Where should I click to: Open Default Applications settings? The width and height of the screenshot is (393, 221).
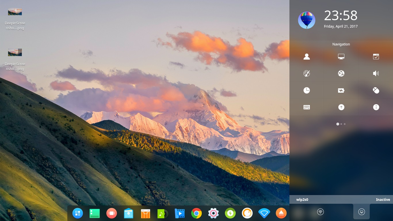tap(376, 56)
